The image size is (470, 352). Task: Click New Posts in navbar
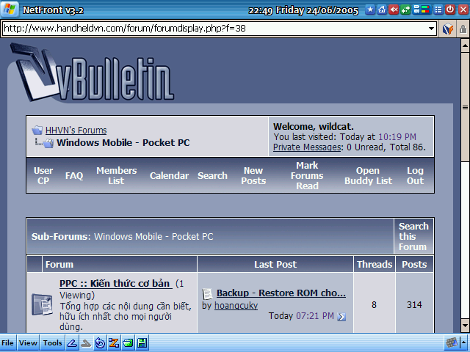pyautogui.click(x=253, y=175)
